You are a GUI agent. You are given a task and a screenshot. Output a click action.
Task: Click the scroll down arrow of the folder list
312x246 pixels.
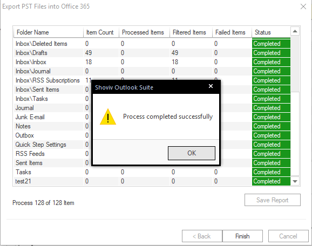295,181
